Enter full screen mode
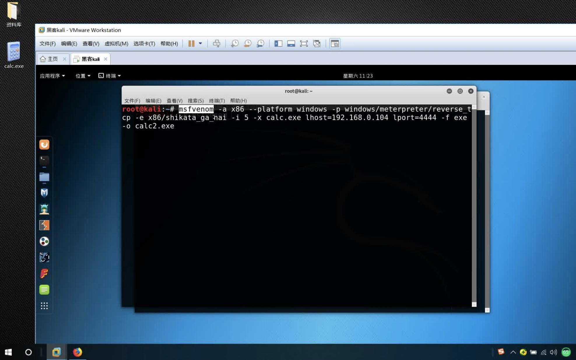 (x=304, y=44)
